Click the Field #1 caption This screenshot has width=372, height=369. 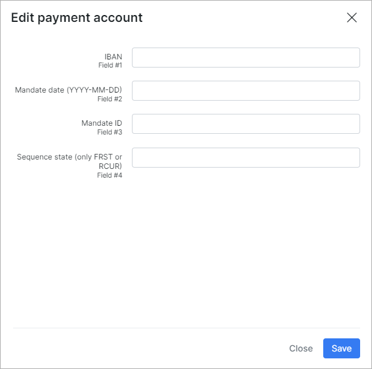[110, 65]
